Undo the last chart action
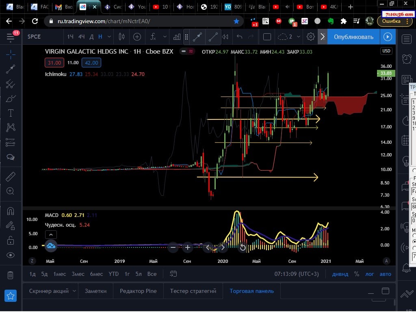This screenshot has width=416, height=312. 240,37
